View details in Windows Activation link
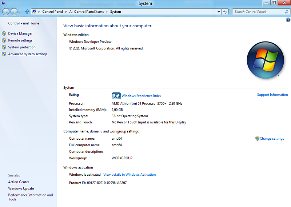Image resolution: width=291 pixels, height=207 pixels. [129, 175]
